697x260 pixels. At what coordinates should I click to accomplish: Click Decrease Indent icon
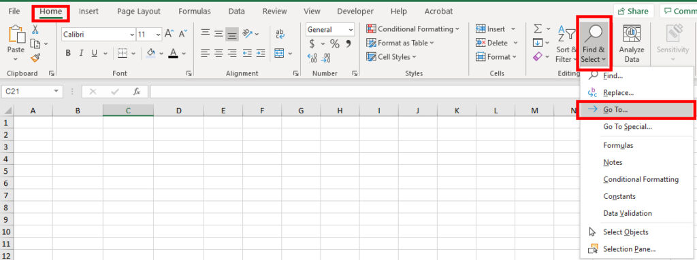(248, 53)
